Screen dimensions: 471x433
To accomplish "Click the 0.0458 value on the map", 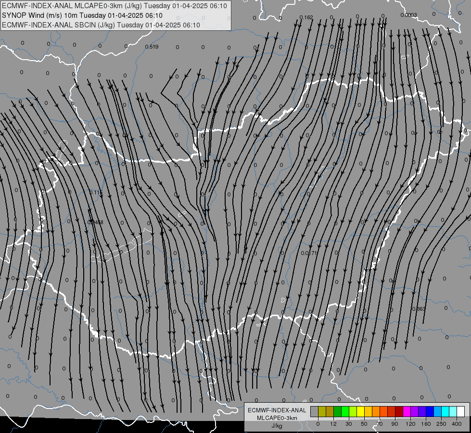I will point(95,222).
